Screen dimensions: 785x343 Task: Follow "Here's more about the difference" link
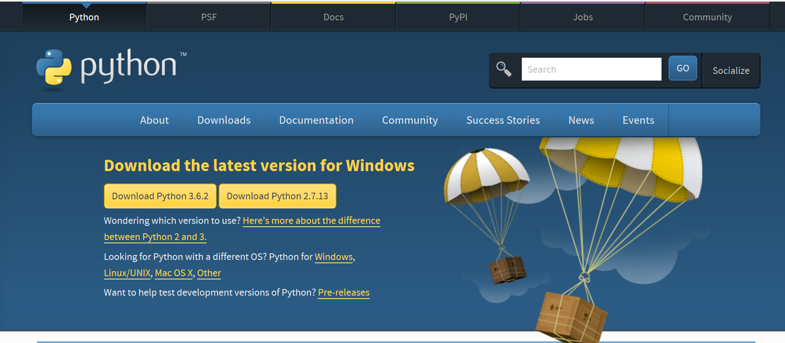(311, 220)
